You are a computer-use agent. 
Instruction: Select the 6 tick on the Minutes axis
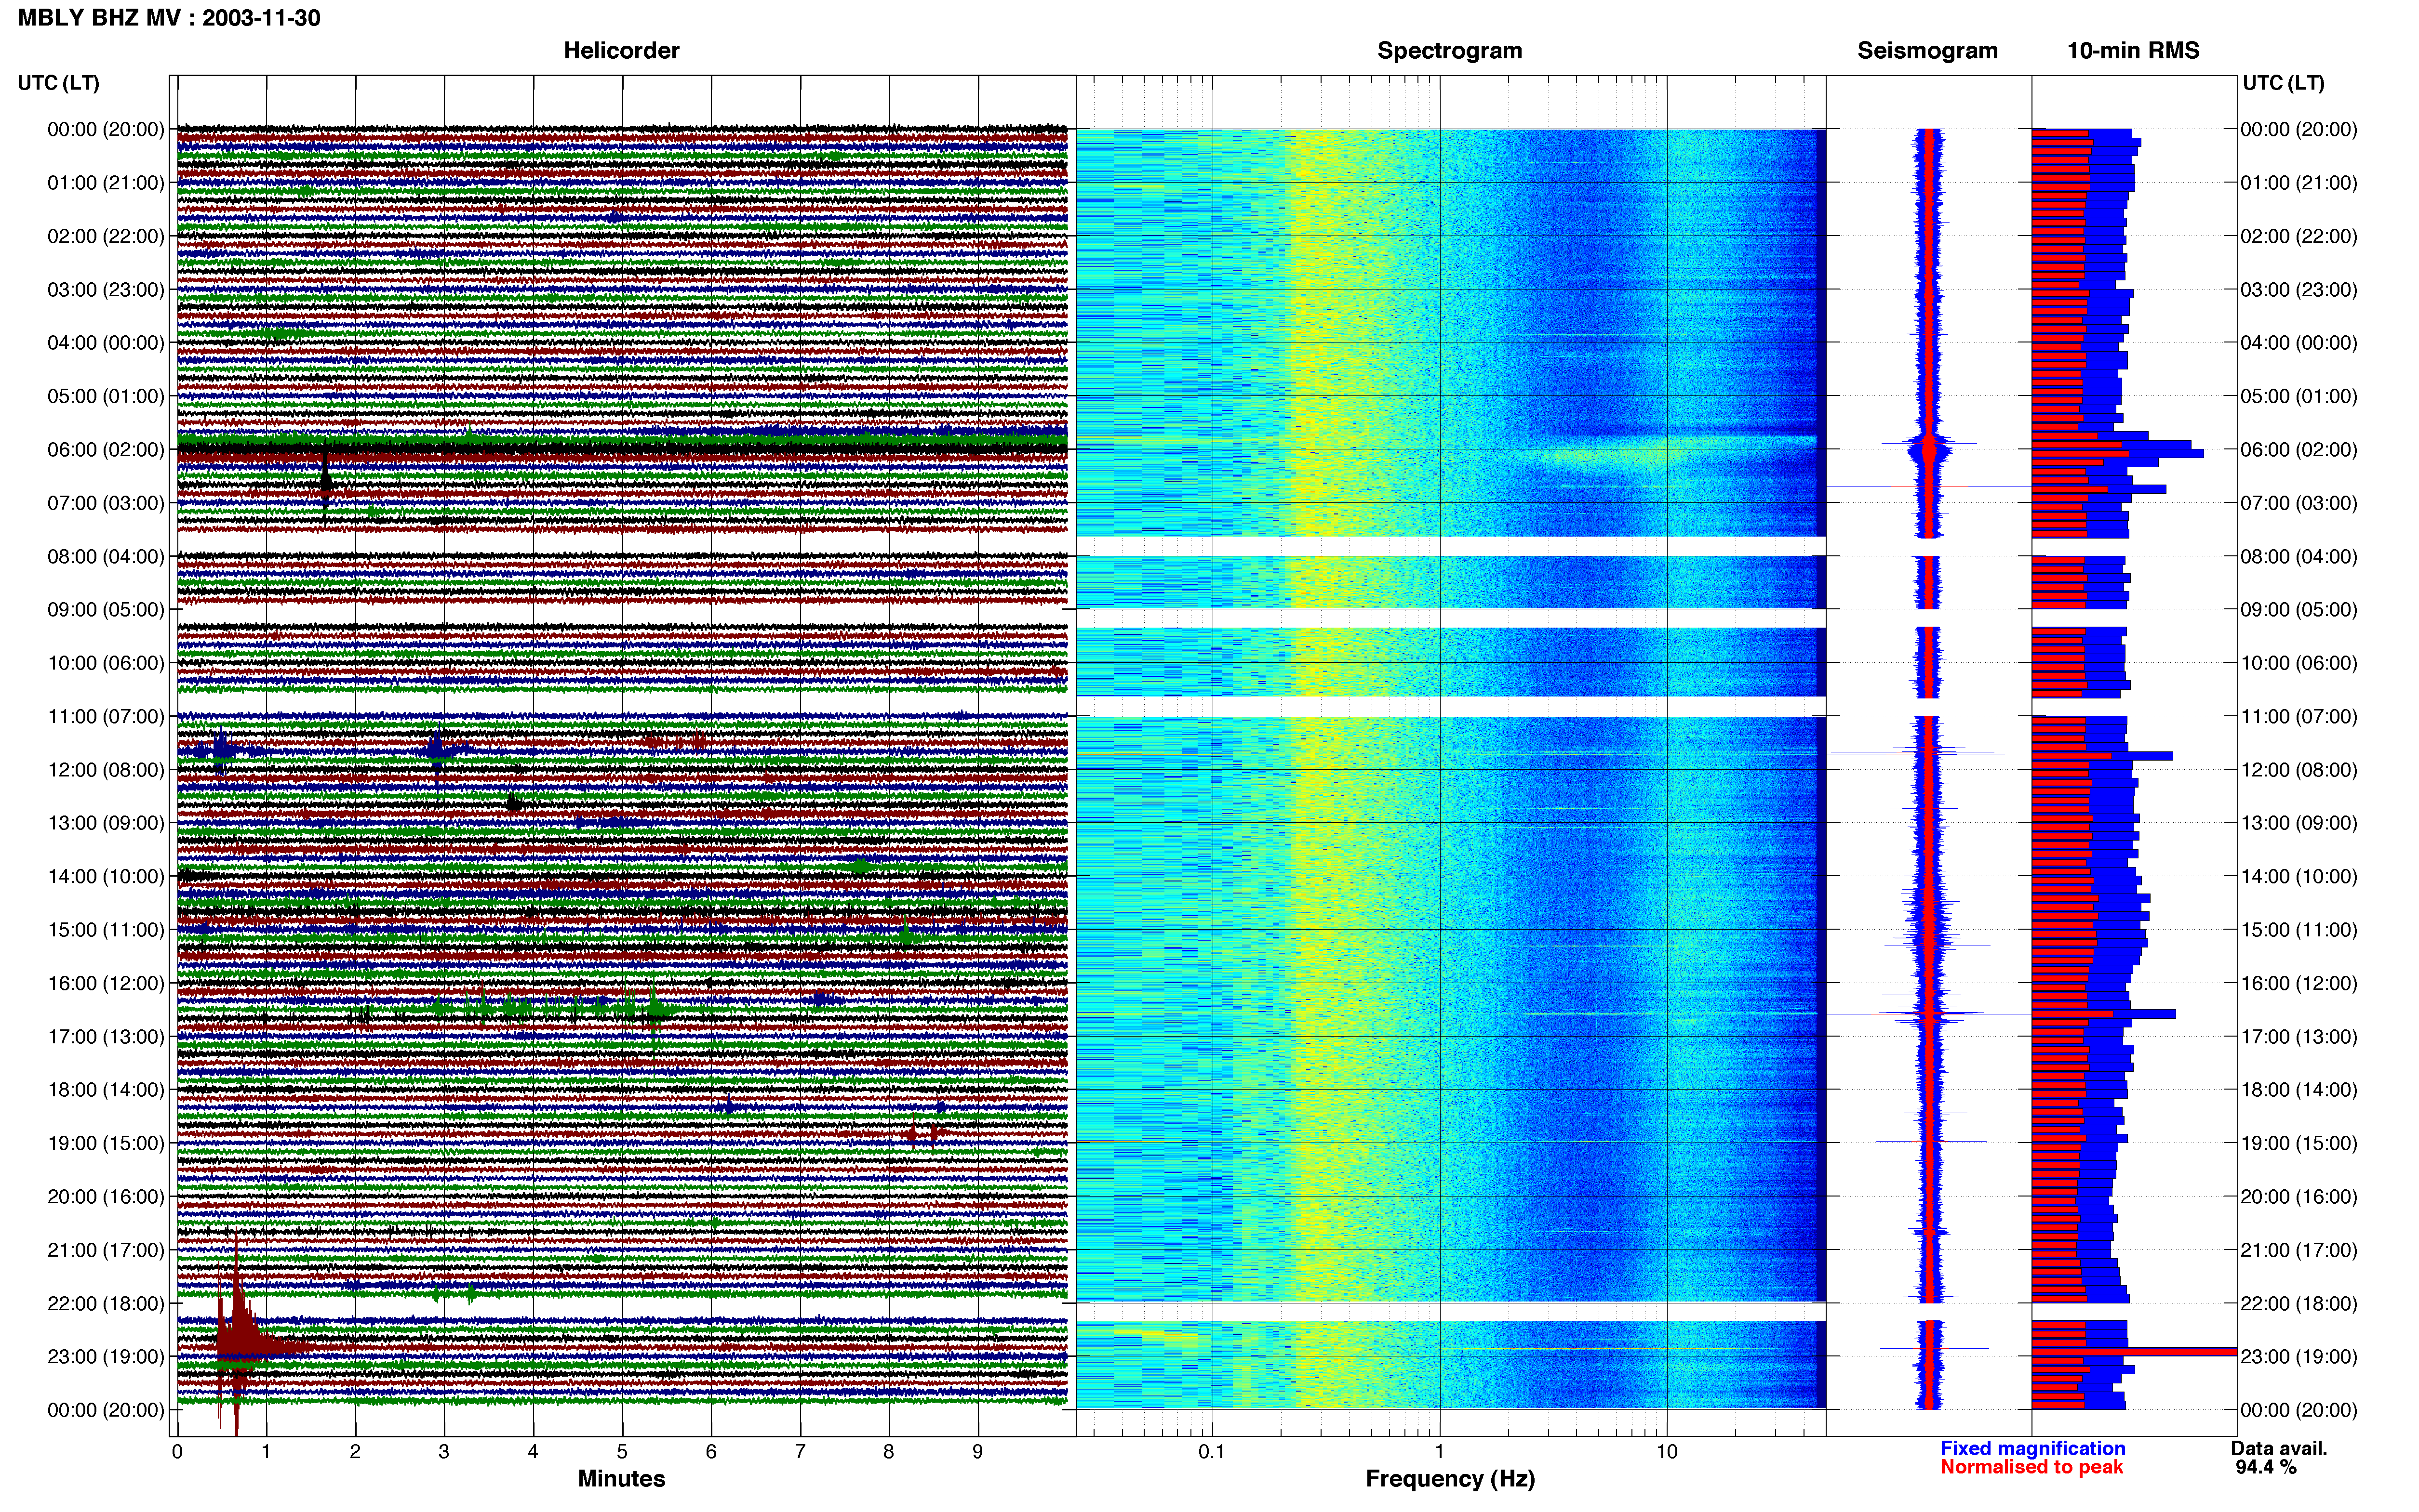pyautogui.click(x=711, y=1452)
